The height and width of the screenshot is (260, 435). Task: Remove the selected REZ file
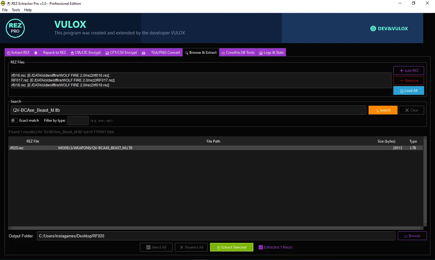pos(409,81)
